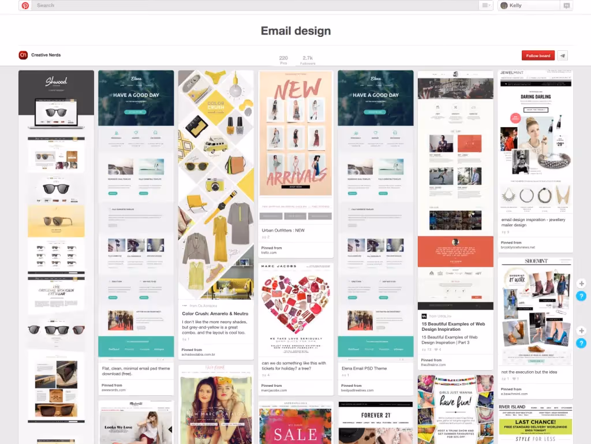Click the Follow board button
This screenshot has width=591, height=444.
538,55
